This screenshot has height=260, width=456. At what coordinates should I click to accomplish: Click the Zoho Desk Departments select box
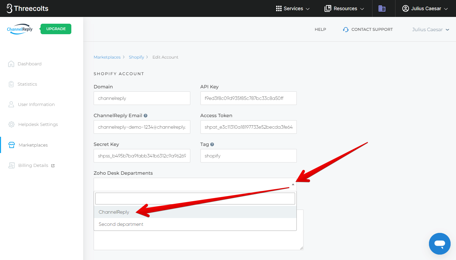pyautogui.click(x=195, y=185)
